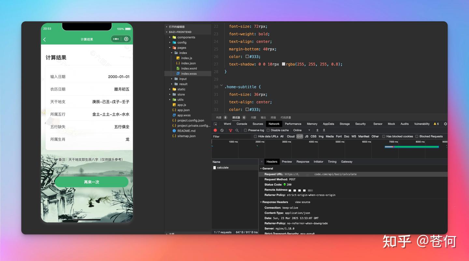
Task: Tick the Hide data URLs checkbox
Action: [x=255, y=137]
